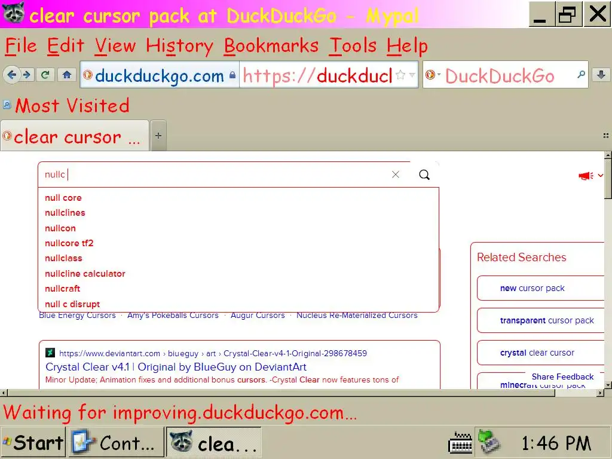Open 'transparent cursor pack' related search
This screenshot has height=459, width=612.
540,320
